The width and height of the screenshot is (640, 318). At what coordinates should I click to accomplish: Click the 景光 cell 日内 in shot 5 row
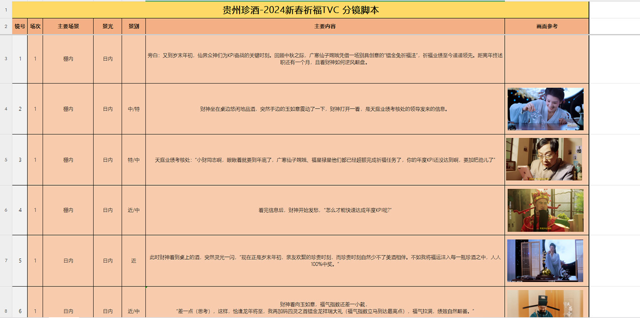point(107,261)
